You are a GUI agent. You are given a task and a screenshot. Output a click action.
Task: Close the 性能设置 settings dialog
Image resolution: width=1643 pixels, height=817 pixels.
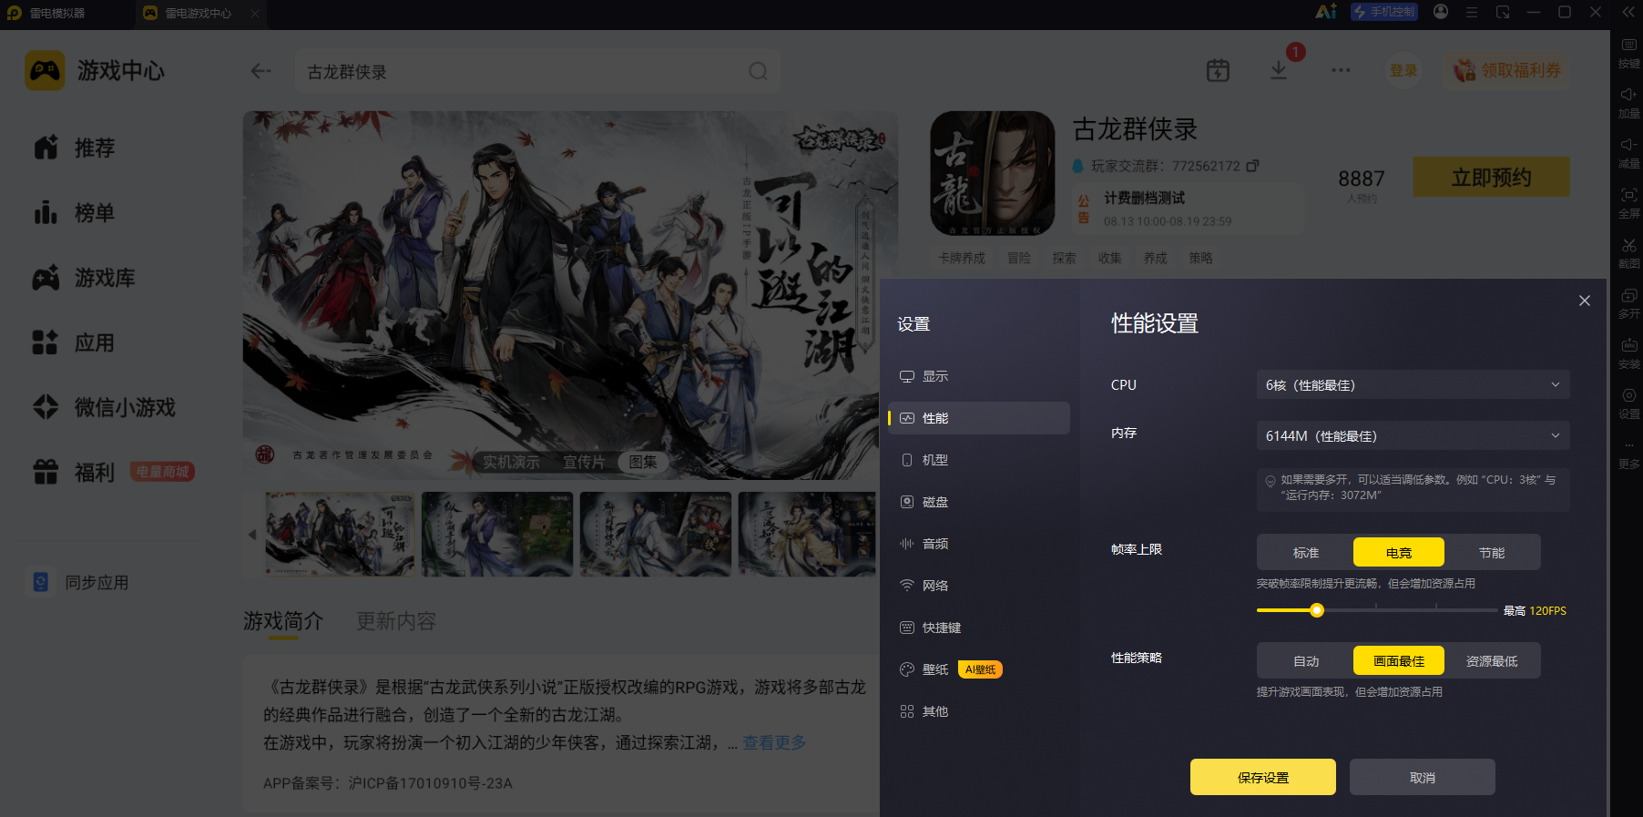[1585, 301]
